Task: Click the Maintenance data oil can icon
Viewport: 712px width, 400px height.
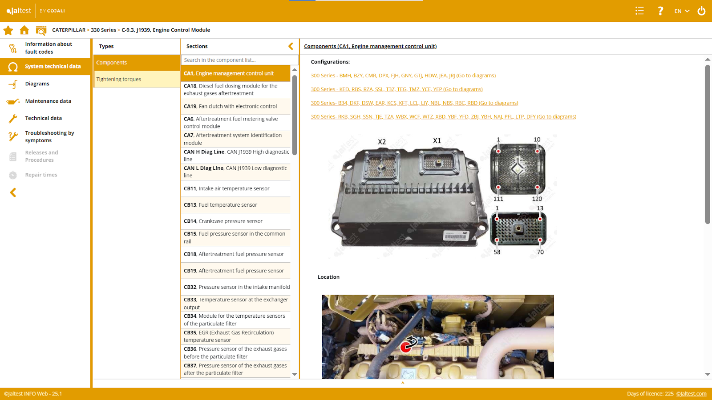Action: point(13,101)
